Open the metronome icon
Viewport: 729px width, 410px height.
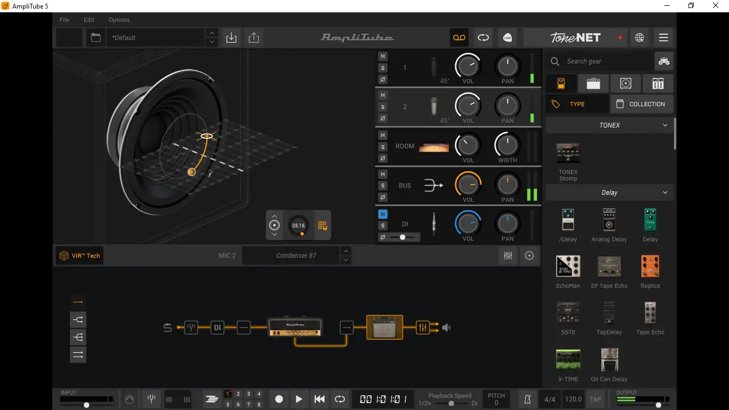pos(527,399)
